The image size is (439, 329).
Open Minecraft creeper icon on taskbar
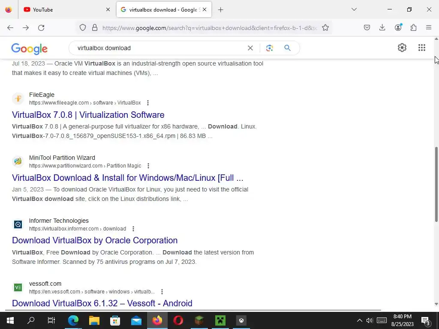pyautogui.click(x=220, y=320)
